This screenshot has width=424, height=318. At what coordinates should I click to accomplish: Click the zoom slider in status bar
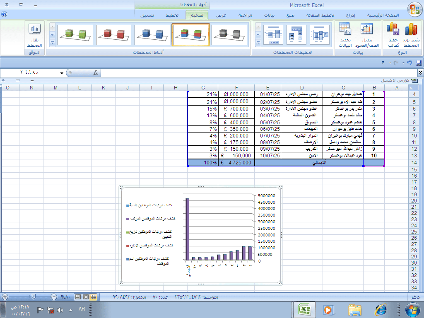click(x=33, y=297)
